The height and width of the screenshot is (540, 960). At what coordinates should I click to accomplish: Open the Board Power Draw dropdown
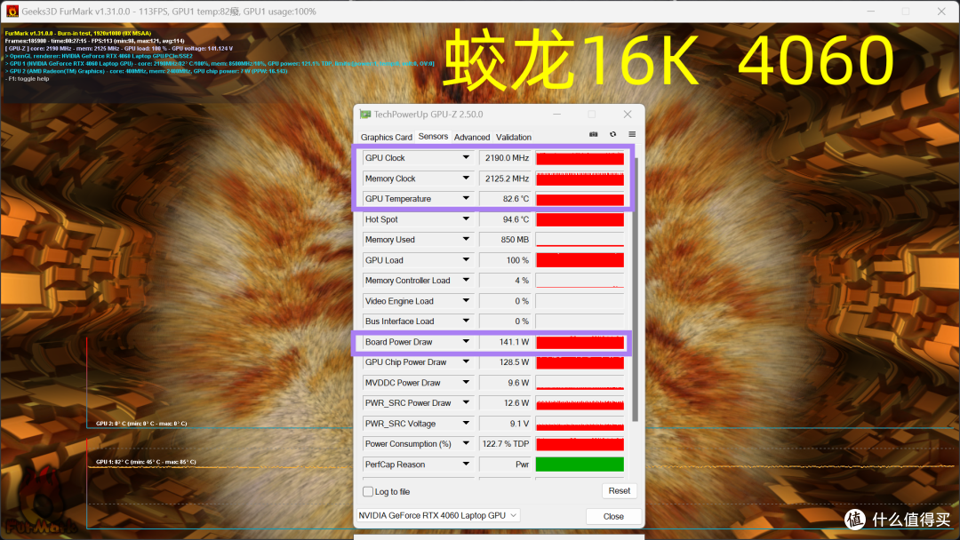[x=466, y=342]
